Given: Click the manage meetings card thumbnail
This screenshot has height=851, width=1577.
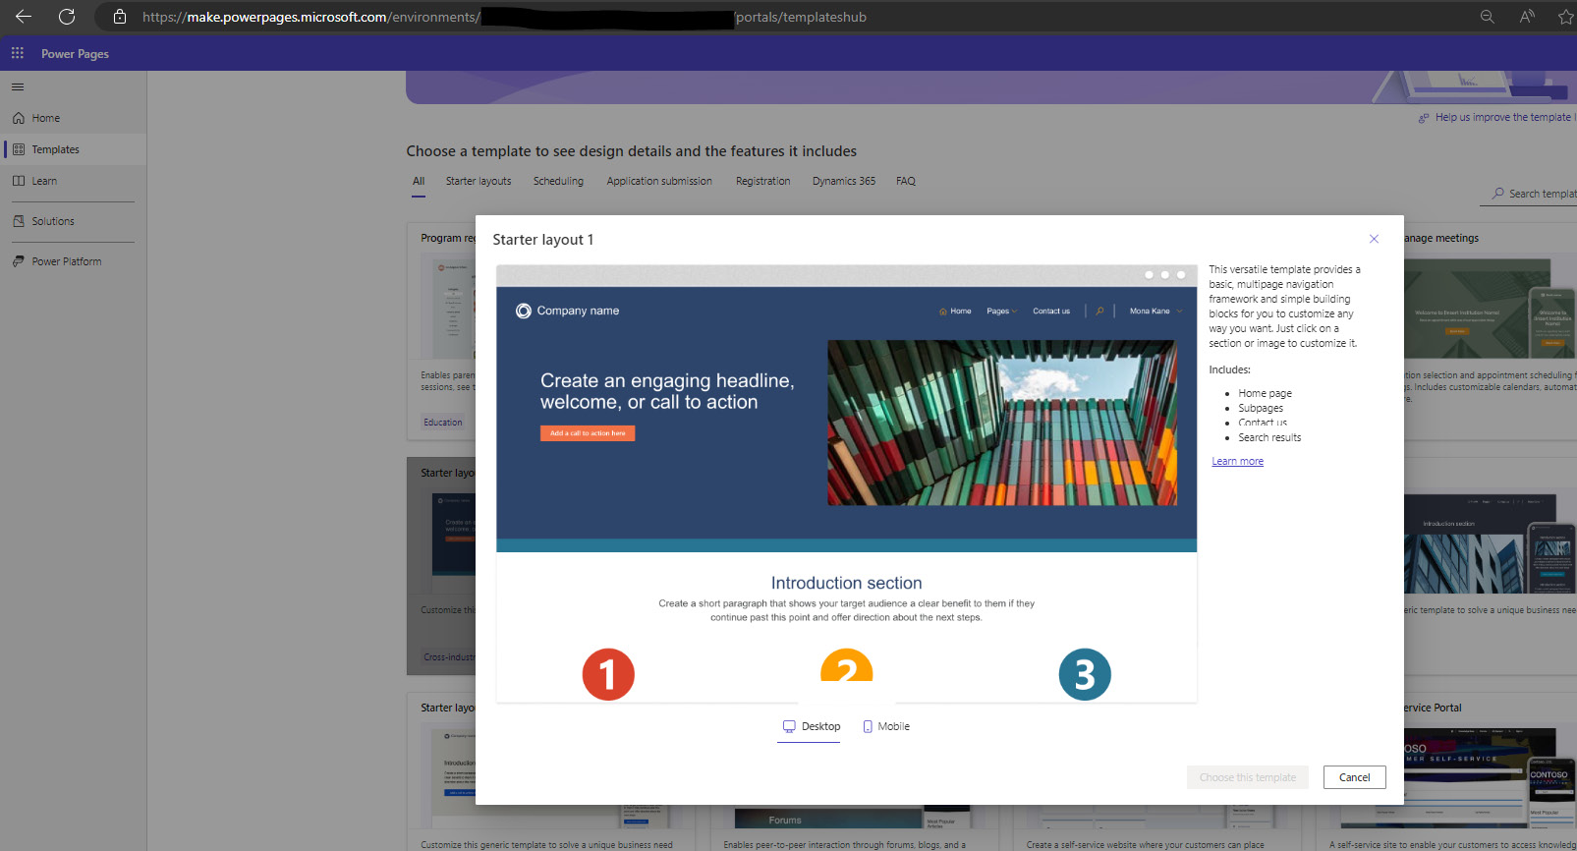Looking at the screenshot, I should click(1490, 309).
